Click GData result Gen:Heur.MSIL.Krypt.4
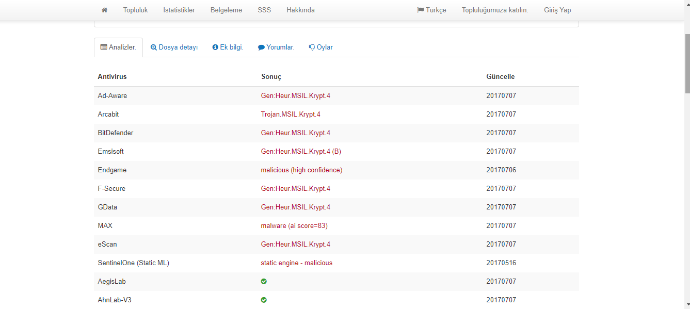 tap(296, 207)
